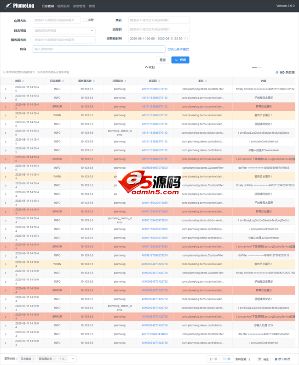Click the blue 查询 search button
The image size is (299, 365).
point(180,60)
